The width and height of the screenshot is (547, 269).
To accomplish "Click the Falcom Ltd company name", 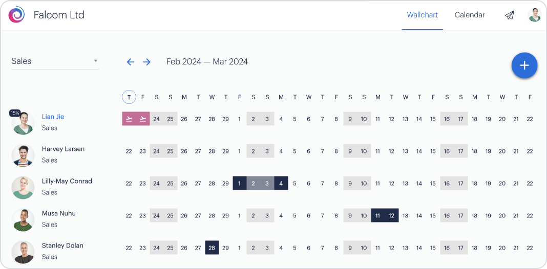I will point(59,15).
